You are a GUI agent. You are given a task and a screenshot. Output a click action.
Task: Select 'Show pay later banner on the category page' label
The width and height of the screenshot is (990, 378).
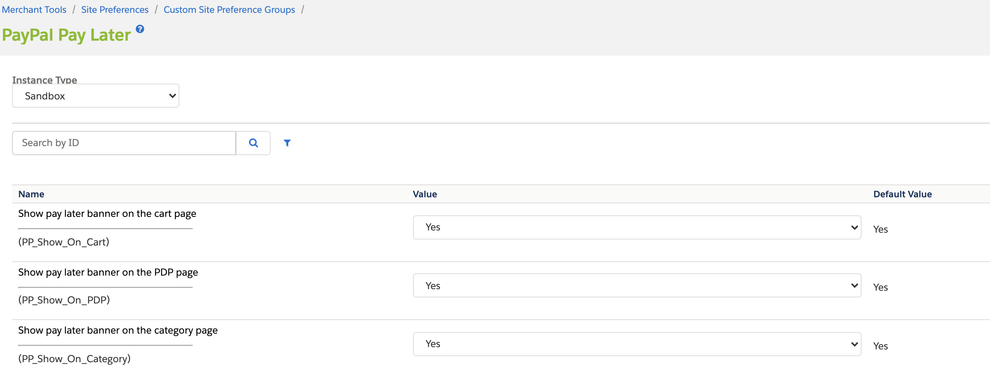pos(118,331)
